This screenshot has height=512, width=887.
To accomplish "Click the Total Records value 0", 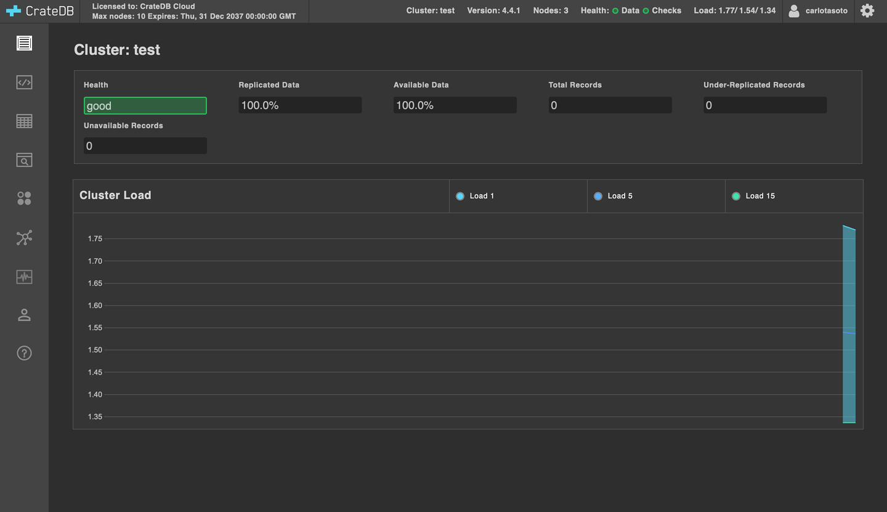I will click(610, 105).
